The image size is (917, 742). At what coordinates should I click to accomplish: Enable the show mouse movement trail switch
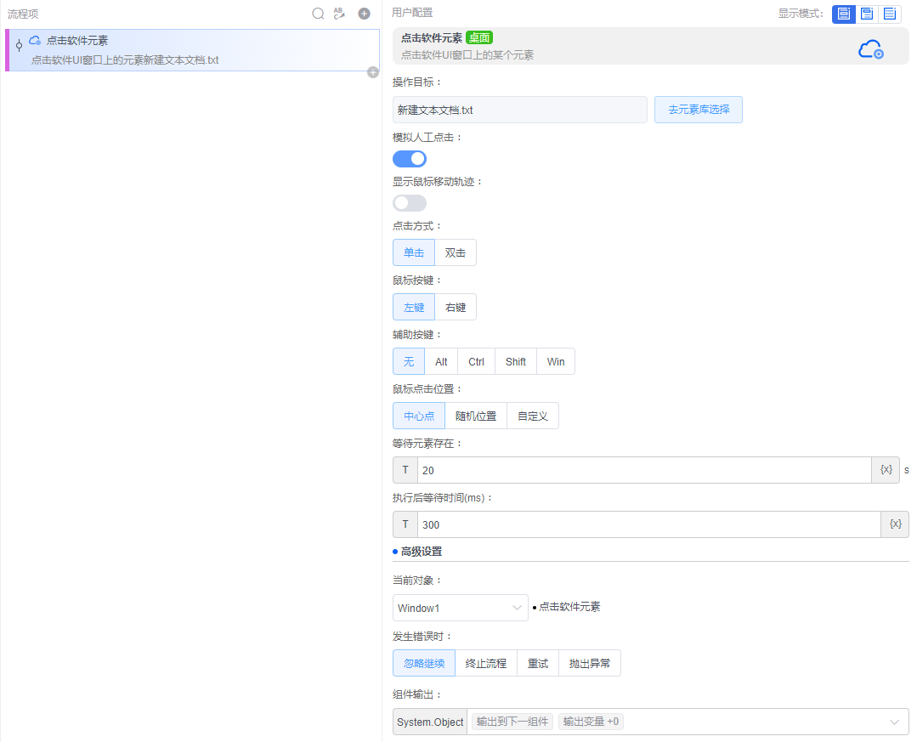410,203
